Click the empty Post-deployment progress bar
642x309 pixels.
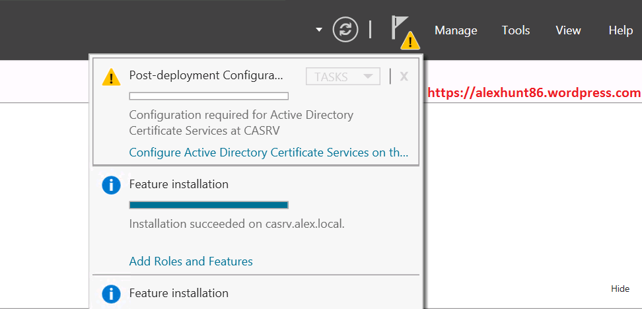click(209, 96)
